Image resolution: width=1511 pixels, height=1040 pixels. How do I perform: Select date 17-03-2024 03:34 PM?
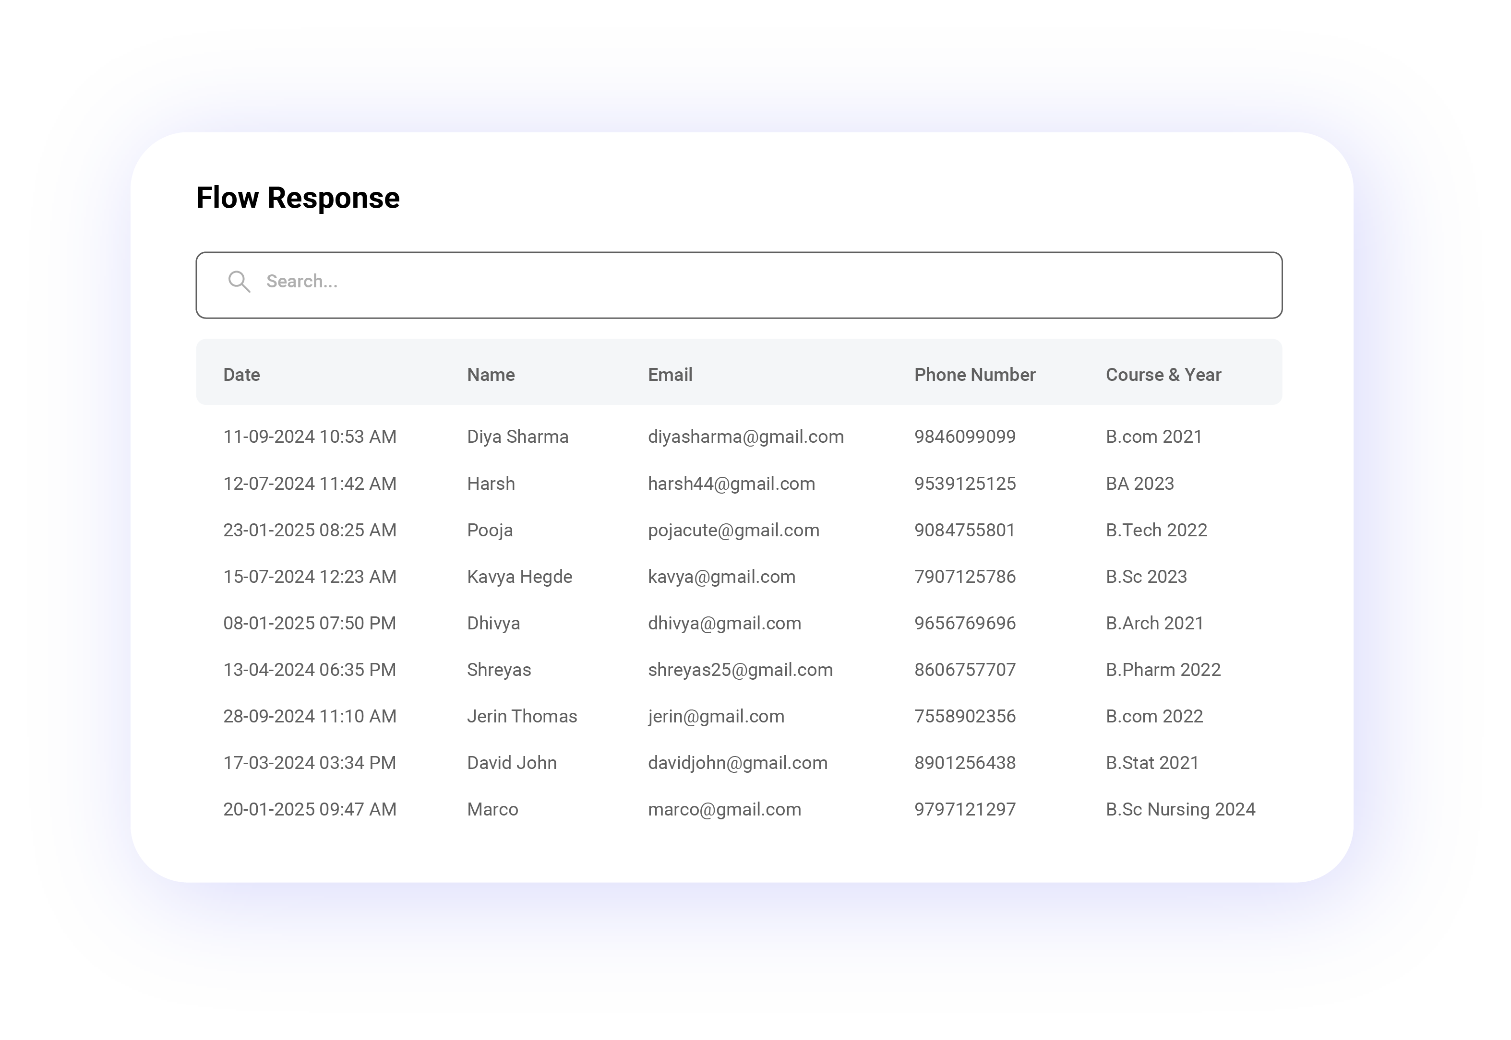(310, 763)
